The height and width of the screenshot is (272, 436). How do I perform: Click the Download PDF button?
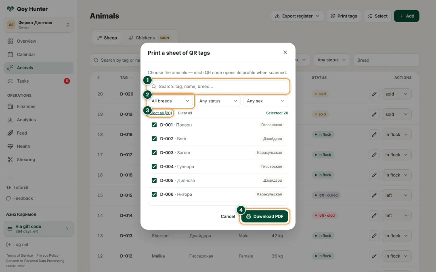pyautogui.click(x=265, y=216)
